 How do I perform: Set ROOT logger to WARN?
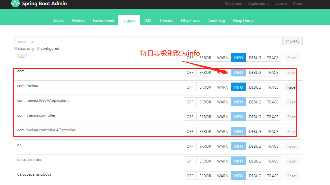tap(223, 57)
